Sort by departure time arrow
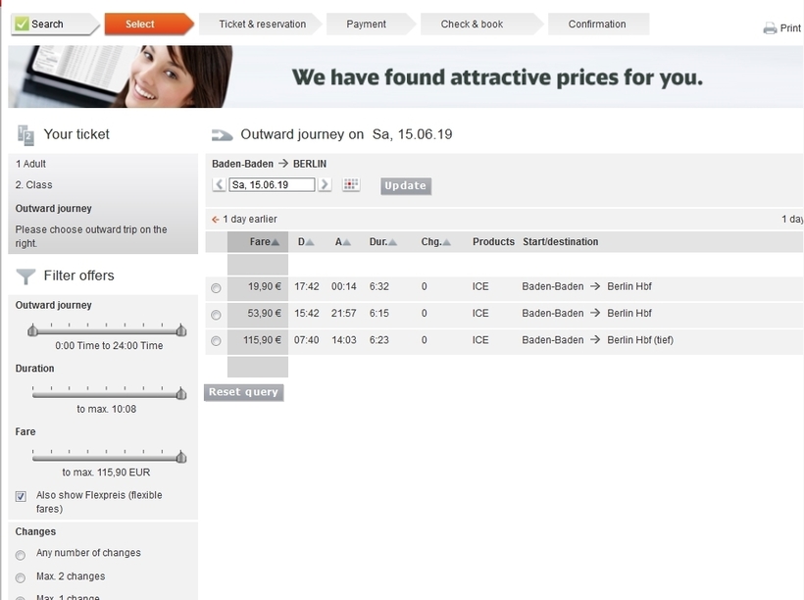 310,242
